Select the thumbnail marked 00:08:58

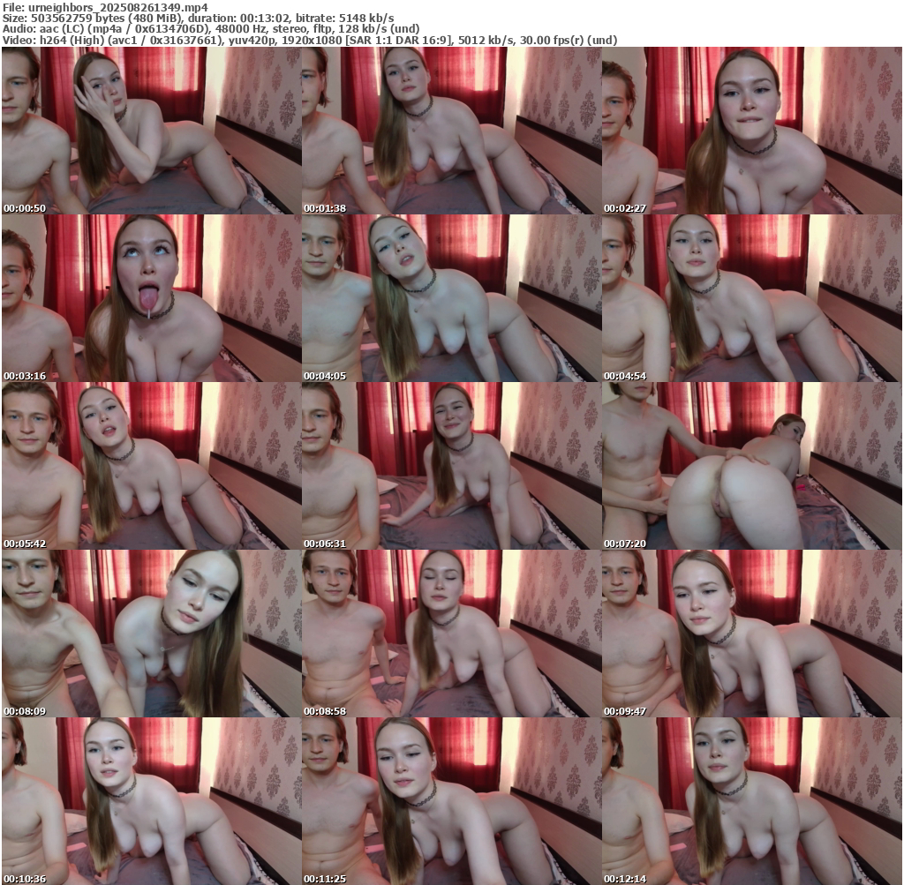click(x=451, y=634)
